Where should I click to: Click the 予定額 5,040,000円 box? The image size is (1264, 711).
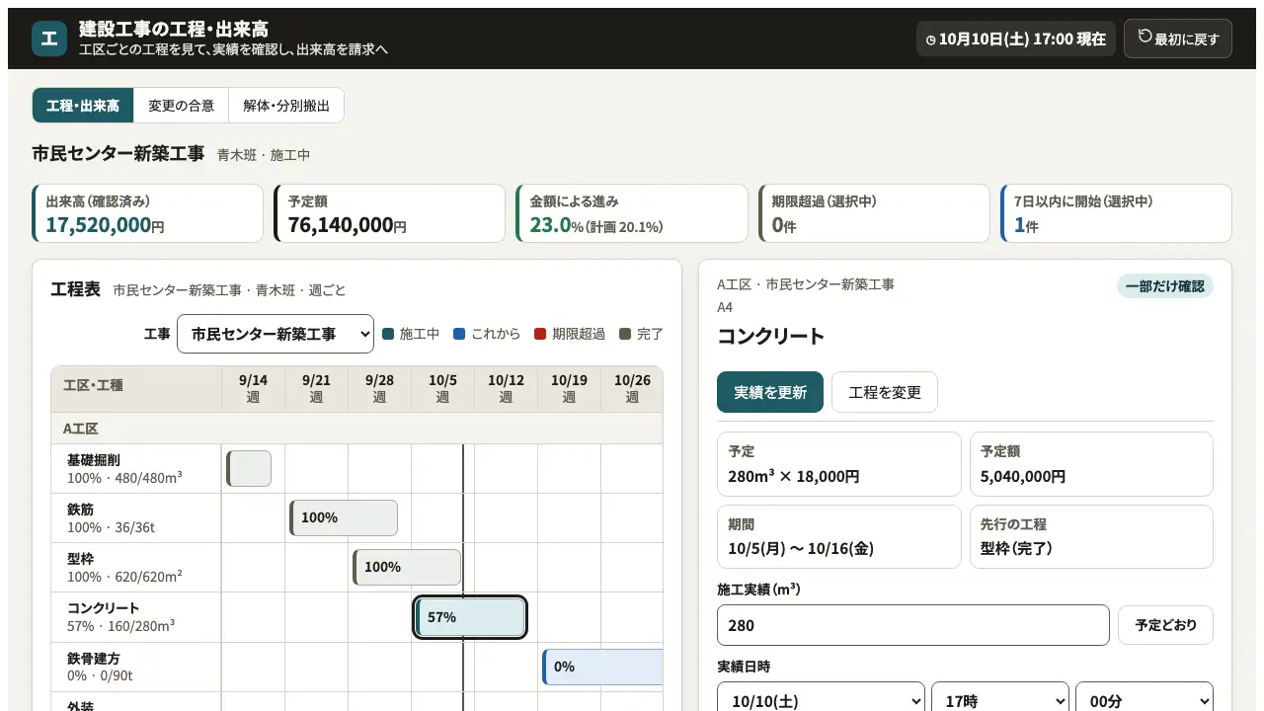point(1091,464)
